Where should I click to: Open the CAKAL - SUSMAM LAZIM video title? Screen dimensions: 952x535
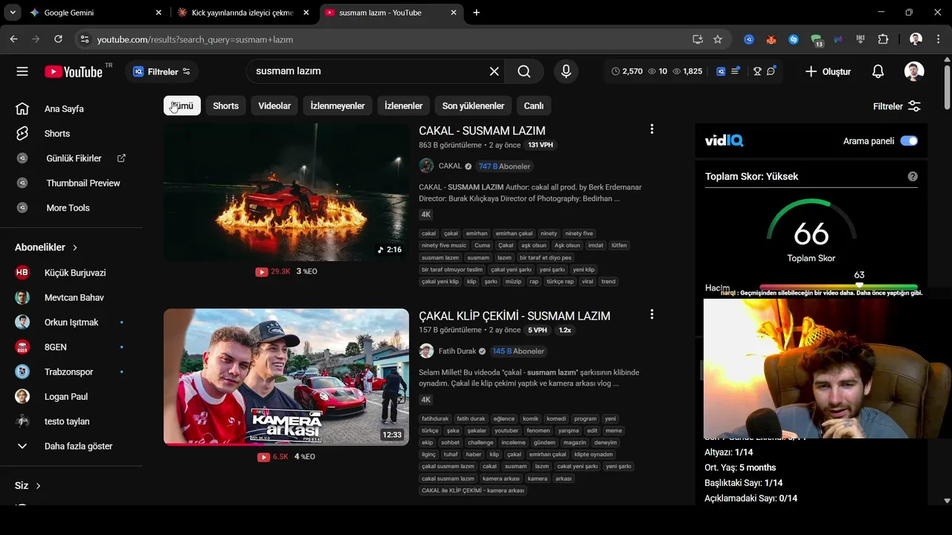(x=482, y=131)
